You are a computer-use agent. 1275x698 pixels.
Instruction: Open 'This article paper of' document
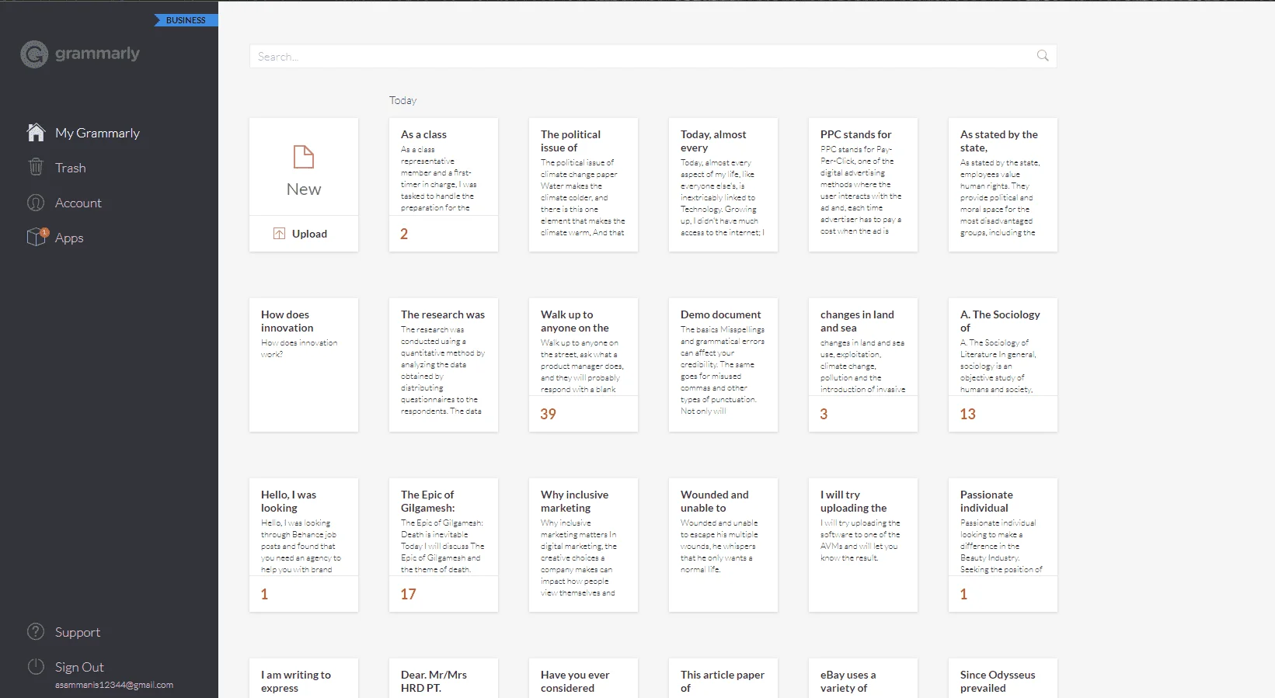tap(723, 679)
